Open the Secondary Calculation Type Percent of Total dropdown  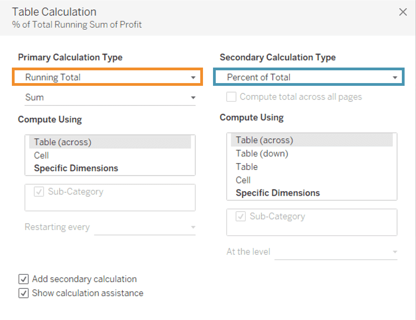[x=309, y=77]
